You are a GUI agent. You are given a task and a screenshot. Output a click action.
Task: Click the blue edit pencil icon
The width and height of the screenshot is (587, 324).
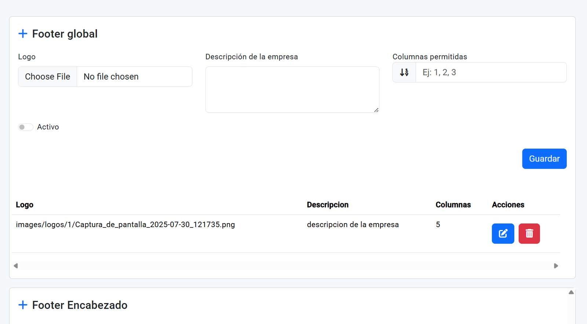point(503,234)
